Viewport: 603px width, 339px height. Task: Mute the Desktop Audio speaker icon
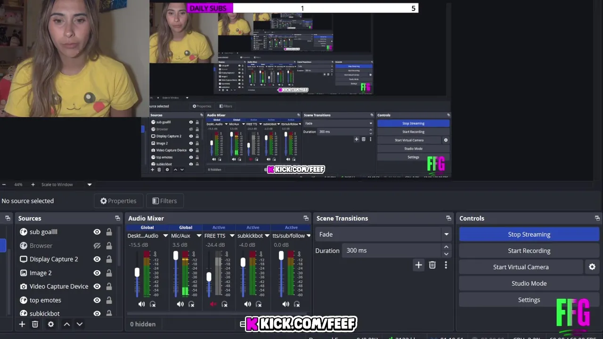pyautogui.click(x=141, y=304)
